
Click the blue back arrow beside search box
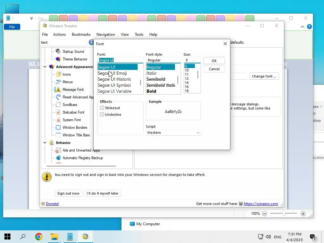[x=91, y=42]
